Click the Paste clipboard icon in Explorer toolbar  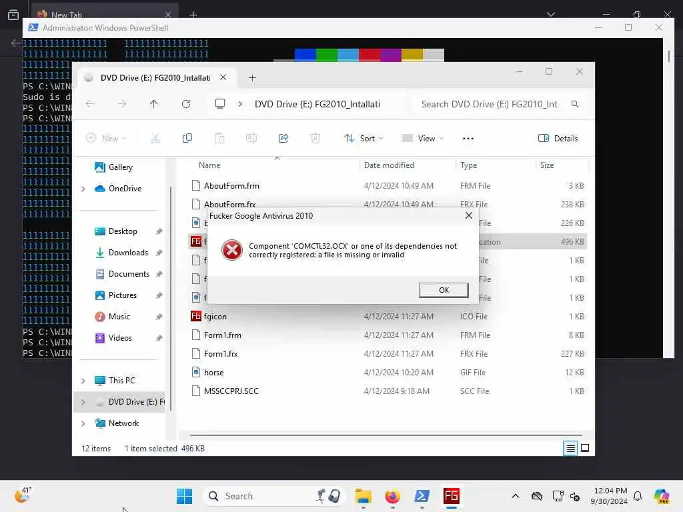tap(219, 139)
